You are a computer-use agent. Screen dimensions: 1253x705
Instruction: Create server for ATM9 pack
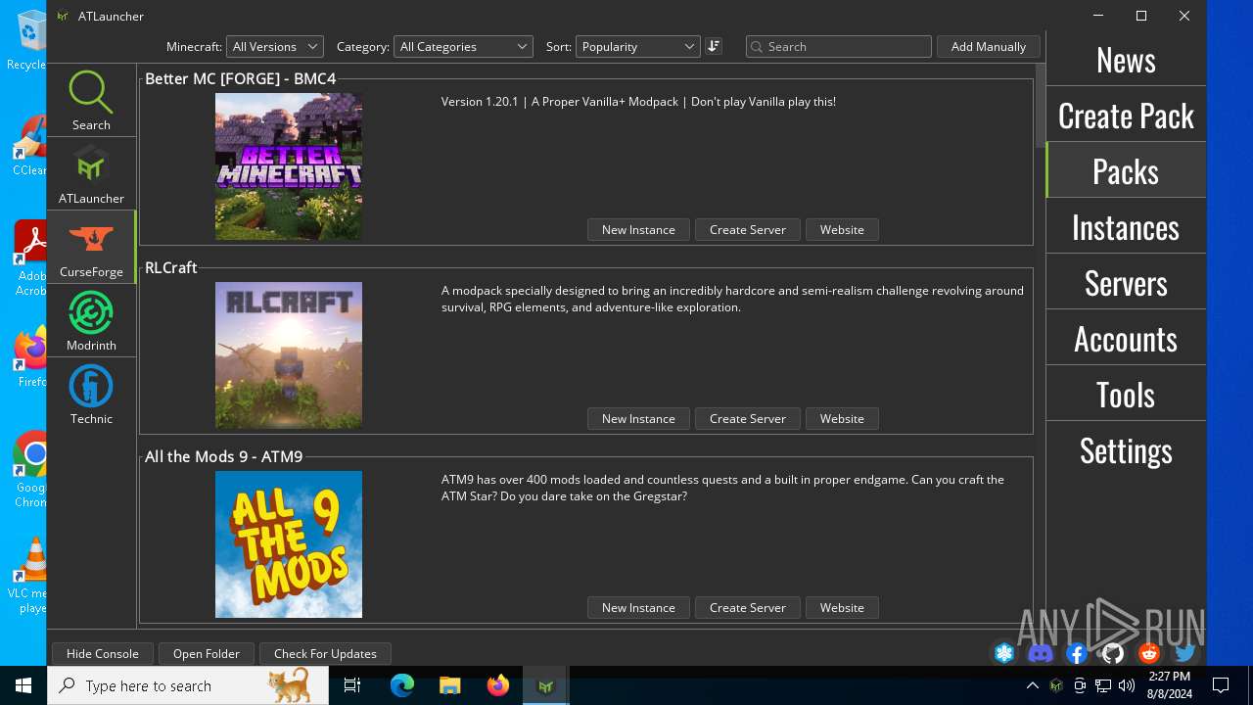point(748,607)
